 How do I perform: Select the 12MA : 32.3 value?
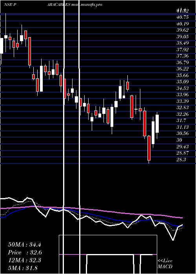point(24,260)
